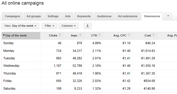Open the Columns dropdown
Viewport: 177px width, 94px height.
[69, 26]
